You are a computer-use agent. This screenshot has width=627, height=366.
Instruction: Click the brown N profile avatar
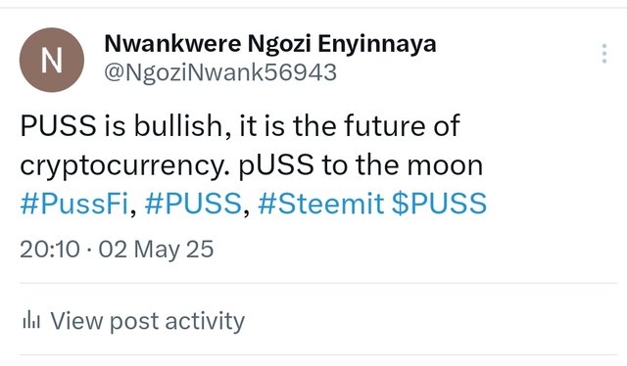pos(52,60)
